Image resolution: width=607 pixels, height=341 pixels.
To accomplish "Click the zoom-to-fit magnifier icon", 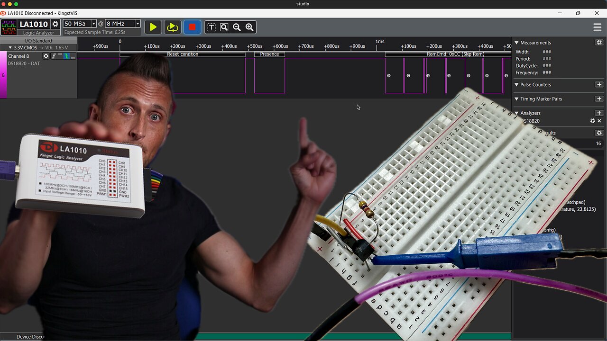I will (224, 27).
